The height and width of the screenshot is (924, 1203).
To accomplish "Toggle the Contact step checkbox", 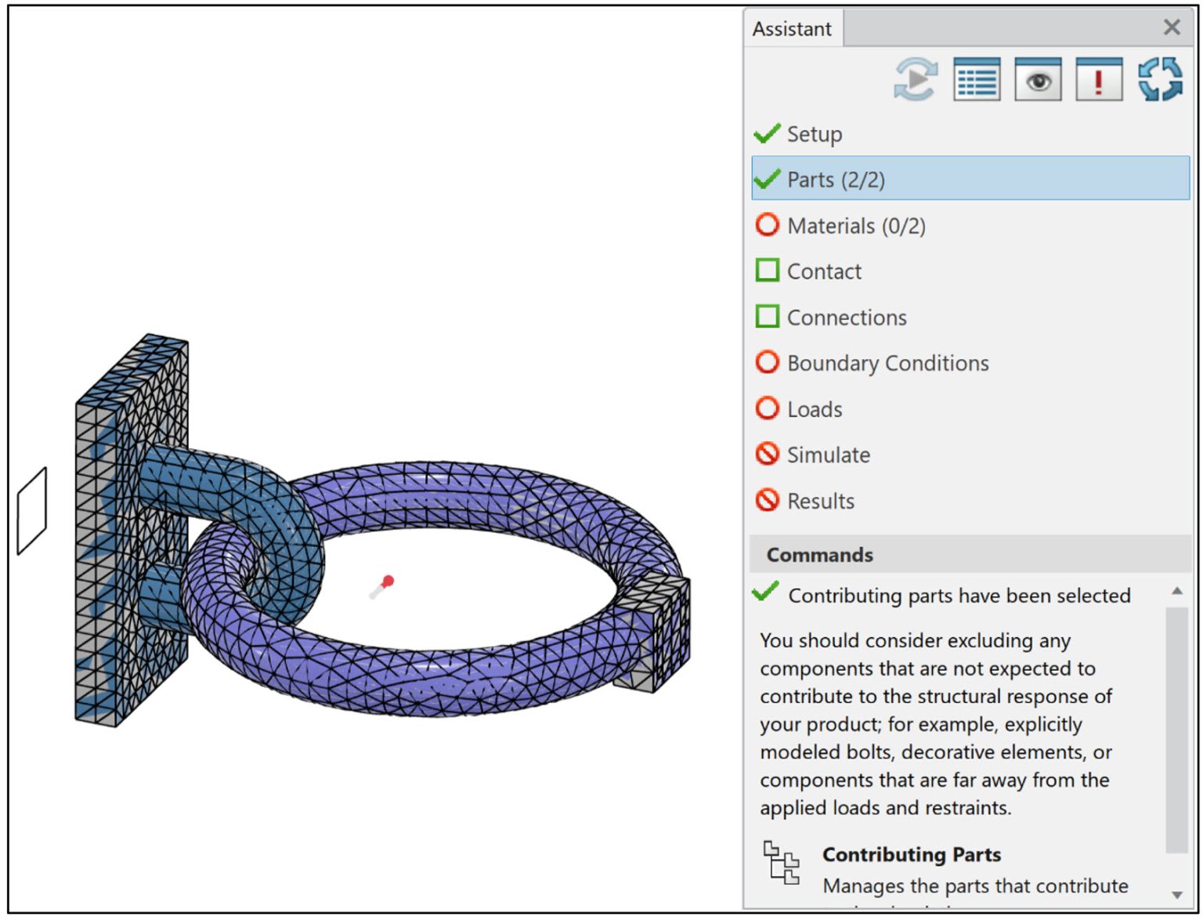I will [767, 270].
